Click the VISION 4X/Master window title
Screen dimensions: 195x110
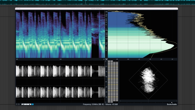point(97,9)
